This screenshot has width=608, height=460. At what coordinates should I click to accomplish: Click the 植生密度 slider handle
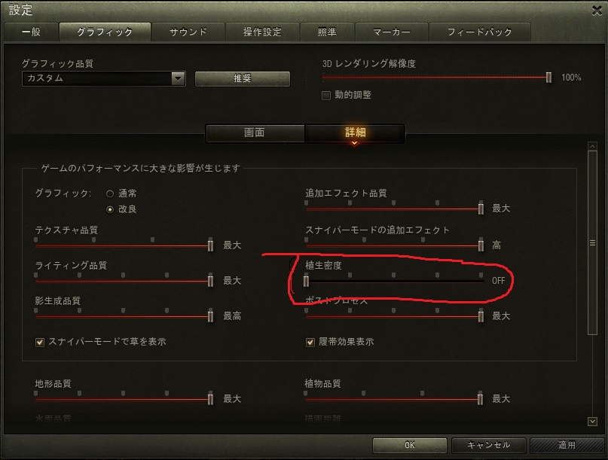click(307, 281)
